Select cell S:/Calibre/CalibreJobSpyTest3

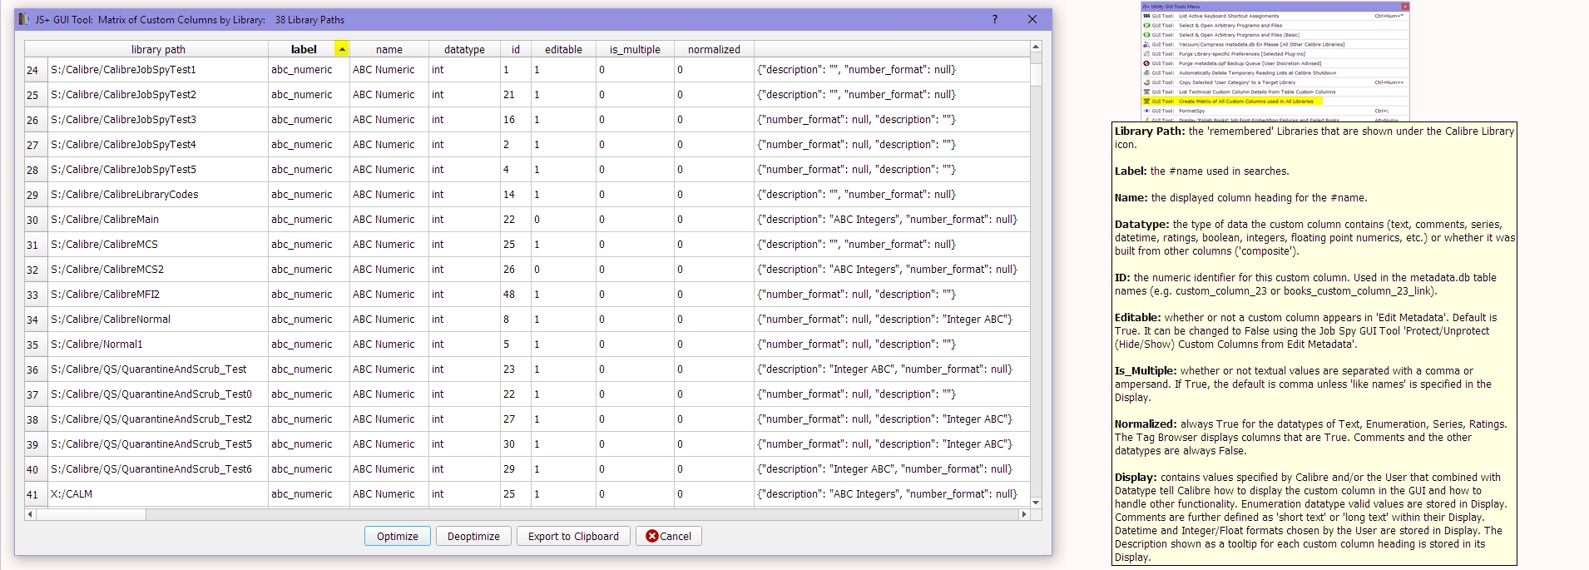coord(157,120)
